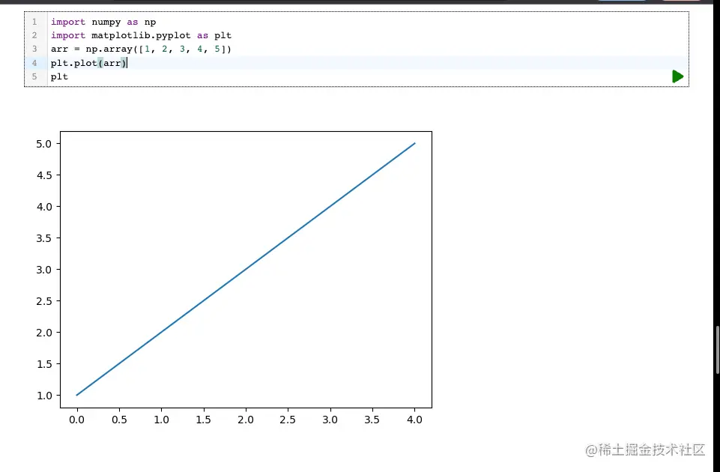Select line number 4 in the gutter
720x472 pixels.
tap(34, 63)
